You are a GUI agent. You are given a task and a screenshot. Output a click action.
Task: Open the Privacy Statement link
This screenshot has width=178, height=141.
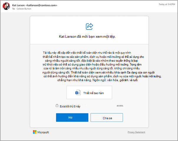pos(136,132)
